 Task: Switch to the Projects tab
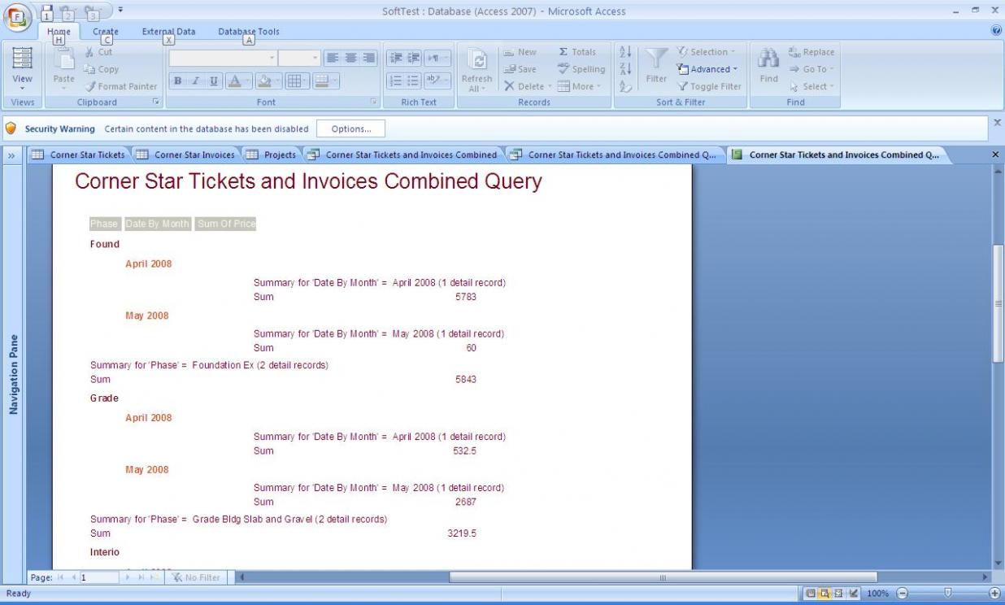point(272,155)
